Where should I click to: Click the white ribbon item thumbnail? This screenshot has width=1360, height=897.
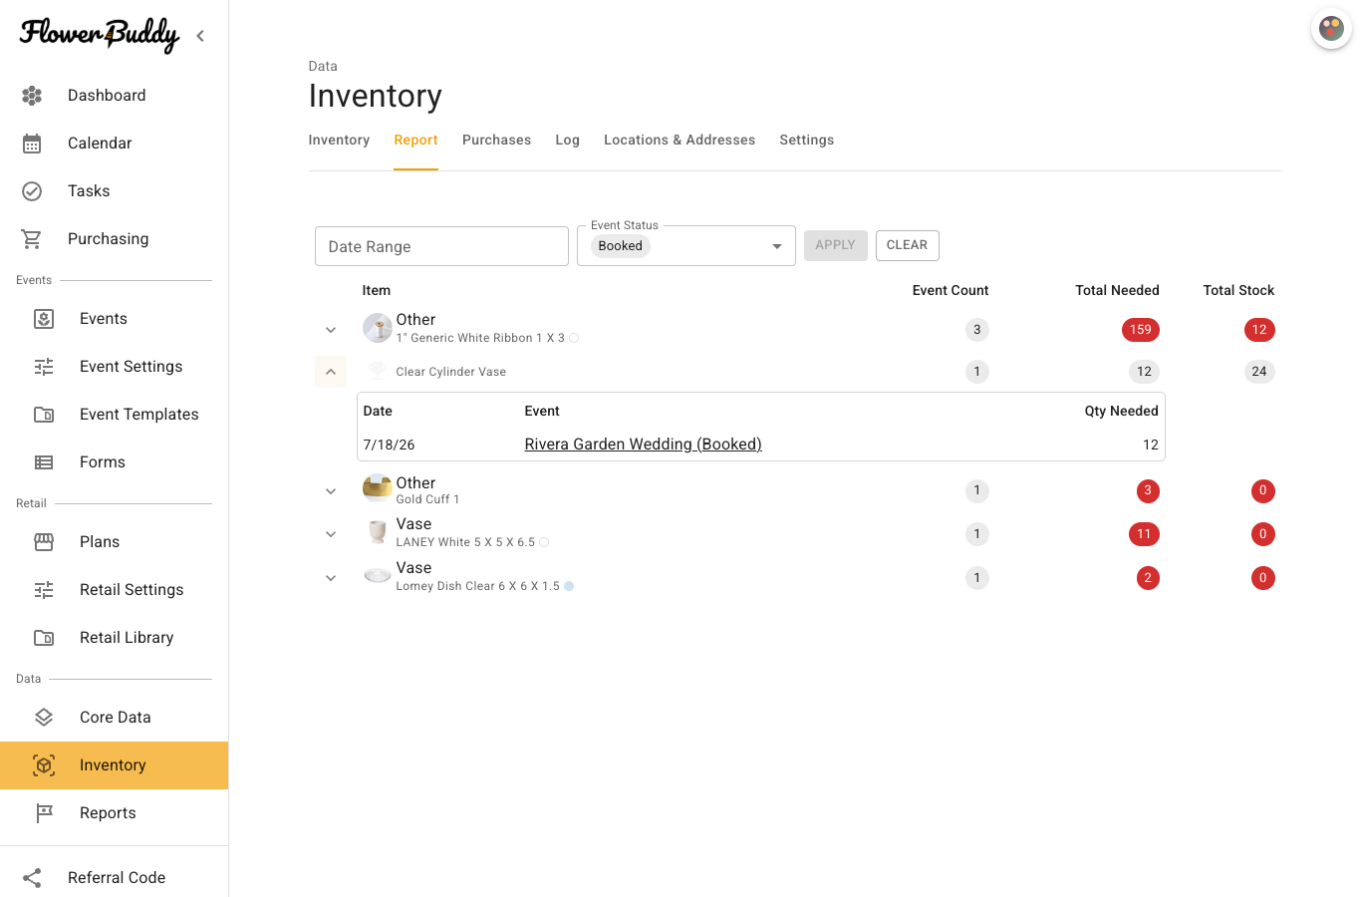pos(378,327)
